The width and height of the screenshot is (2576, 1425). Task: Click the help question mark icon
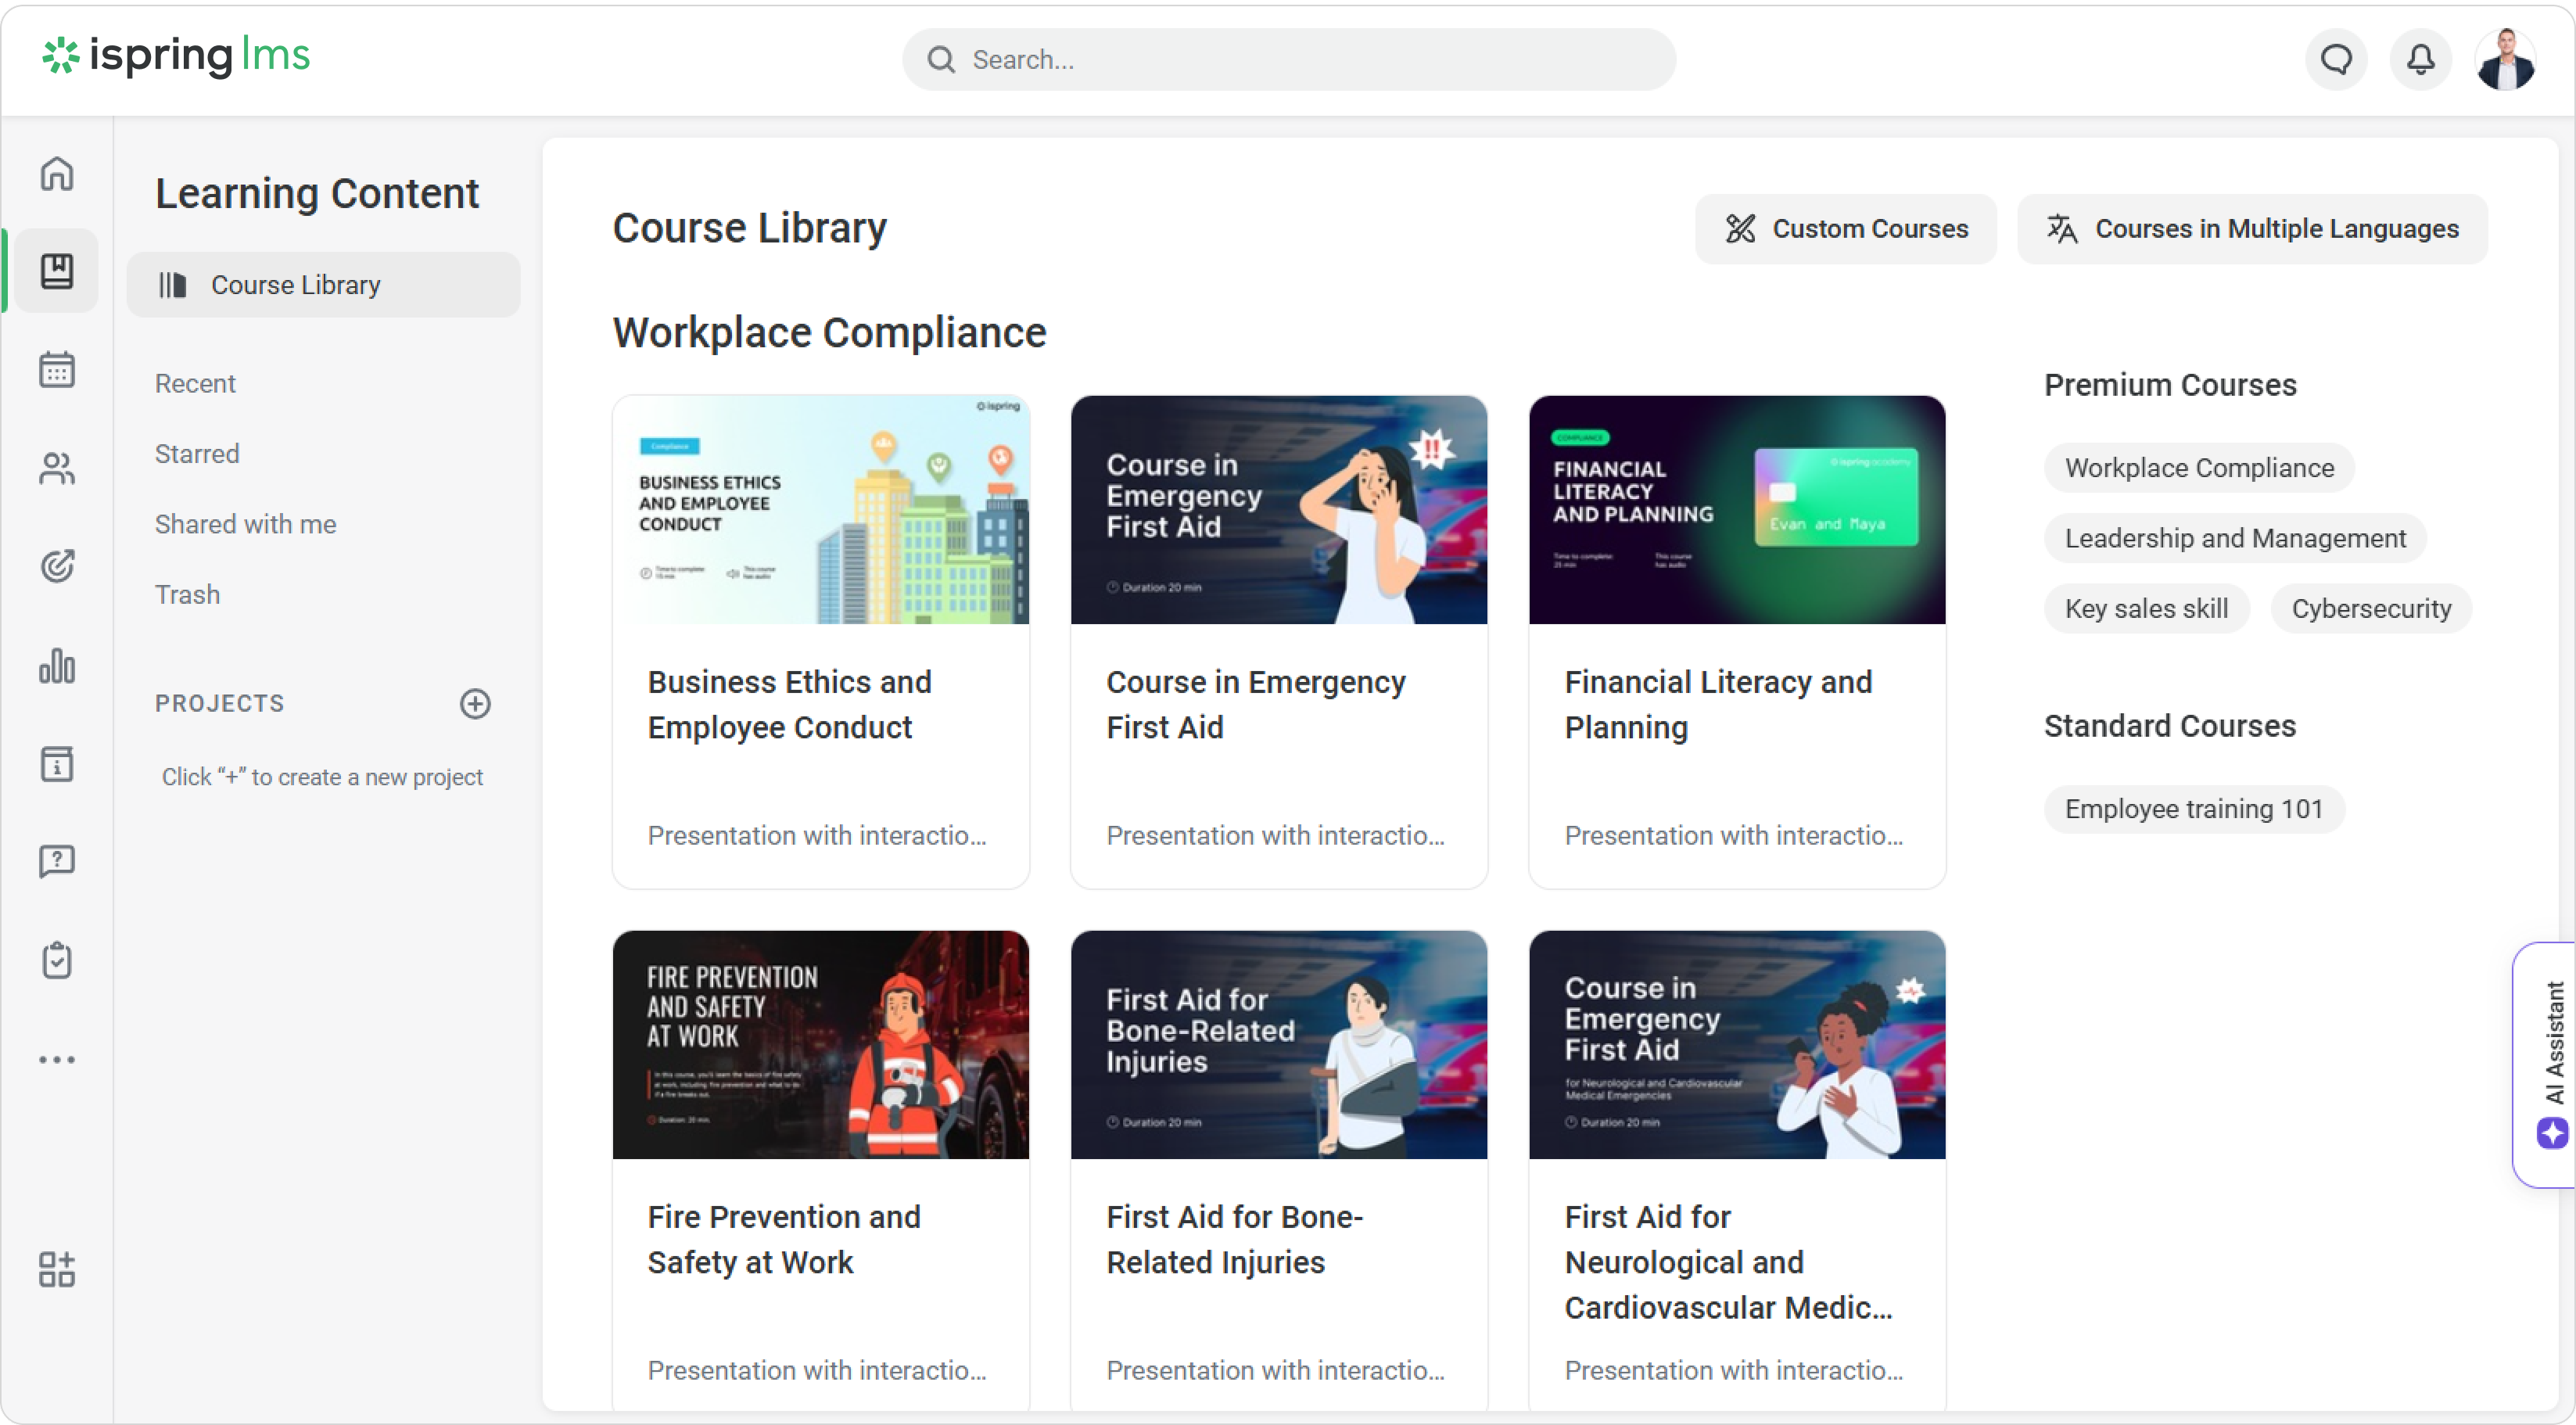57,861
